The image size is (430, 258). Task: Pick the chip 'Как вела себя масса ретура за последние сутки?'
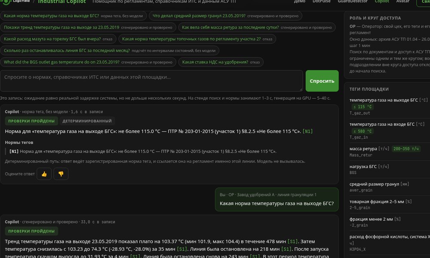pos(257,28)
